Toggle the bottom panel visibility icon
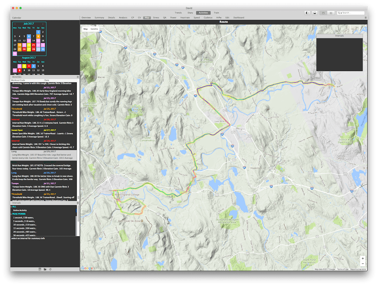The width and height of the screenshot is (378, 286). (x=315, y=13)
